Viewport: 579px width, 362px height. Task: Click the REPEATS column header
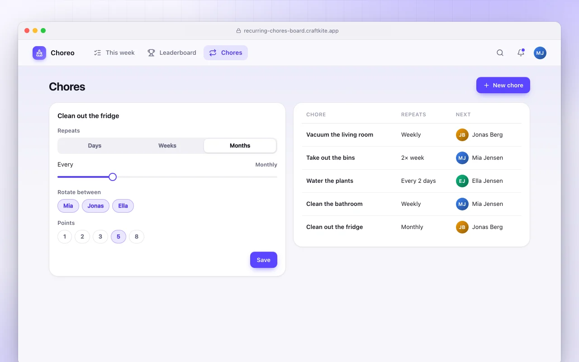pyautogui.click(x=413, y=114)
